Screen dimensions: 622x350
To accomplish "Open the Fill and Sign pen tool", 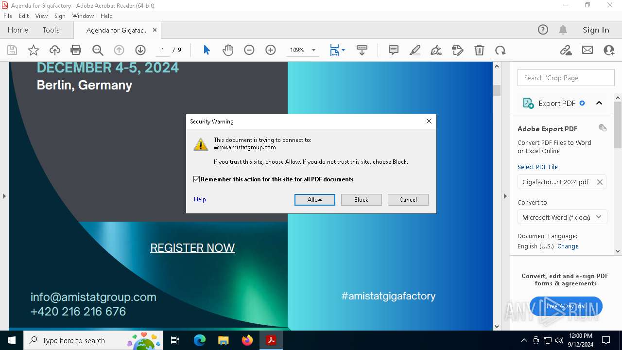I will [436, 50].
